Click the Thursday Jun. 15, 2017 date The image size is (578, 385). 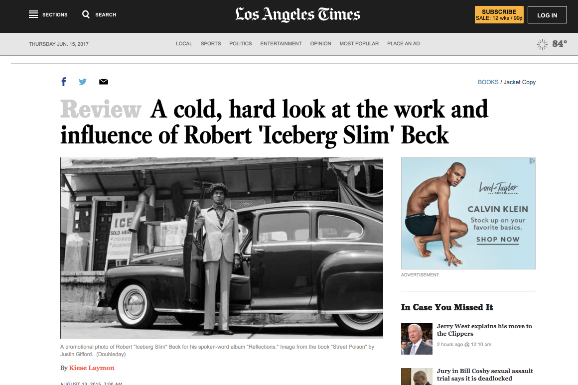click(x=59, y=44)
